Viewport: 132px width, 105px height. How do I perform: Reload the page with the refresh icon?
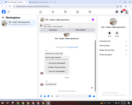pos(10,7)
